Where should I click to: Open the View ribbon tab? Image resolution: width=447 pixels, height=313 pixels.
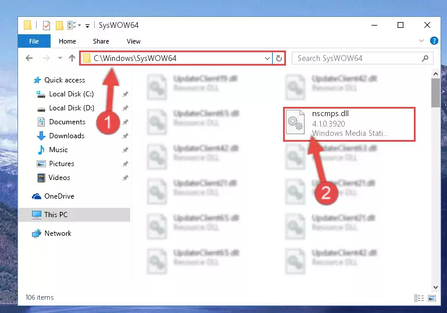pyautogui.click(x=134, y=41)
